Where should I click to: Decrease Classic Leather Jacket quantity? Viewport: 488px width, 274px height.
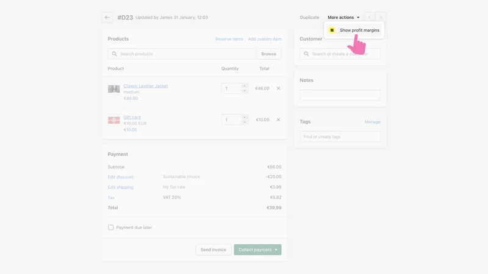pyautogui.click(x=245, y=91)
